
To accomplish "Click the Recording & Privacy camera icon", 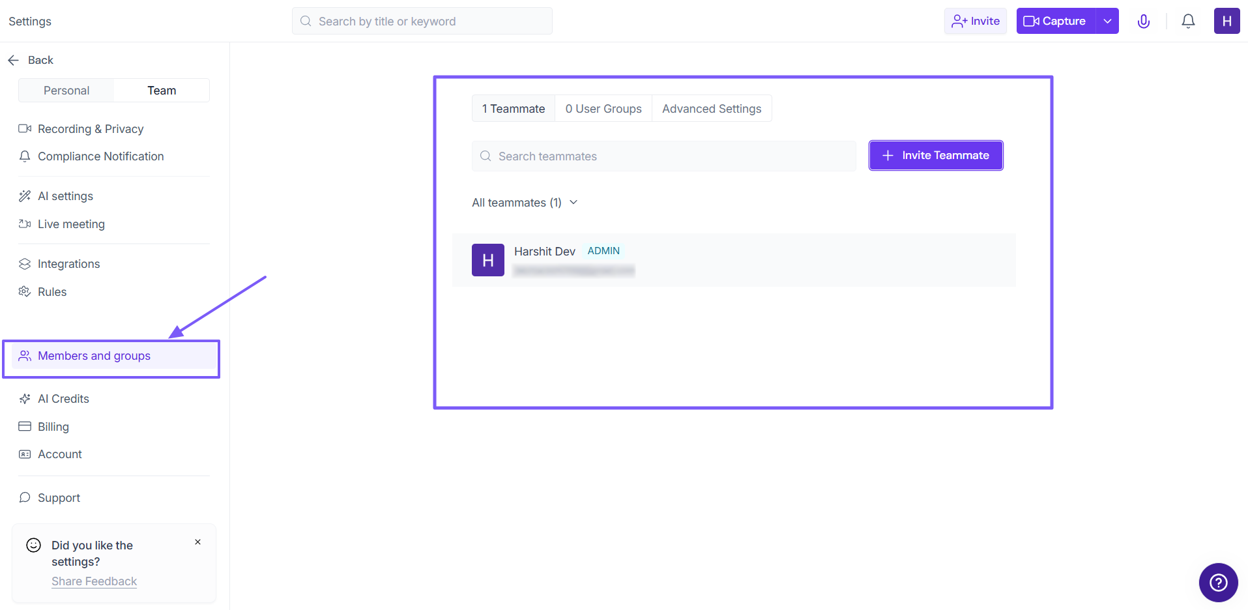I will click(25, 128).
